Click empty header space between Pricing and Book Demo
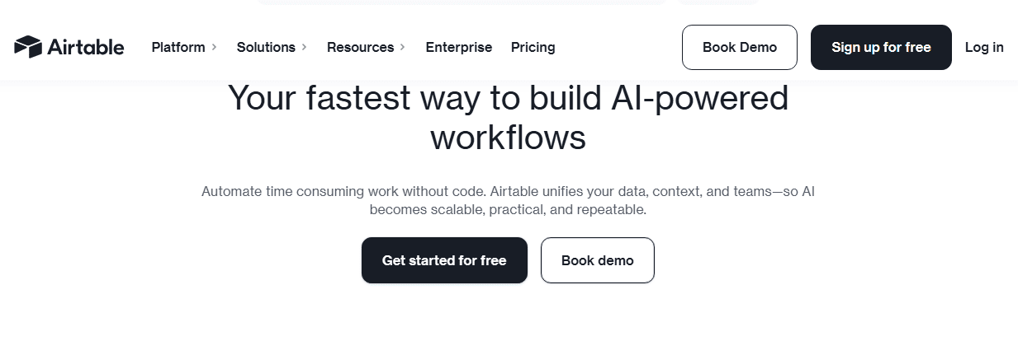The width and height of the screenshot is (1018, 341). (x=619, y=47)
